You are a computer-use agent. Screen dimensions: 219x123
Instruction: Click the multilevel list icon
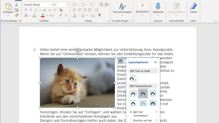[x=92, y=5]
